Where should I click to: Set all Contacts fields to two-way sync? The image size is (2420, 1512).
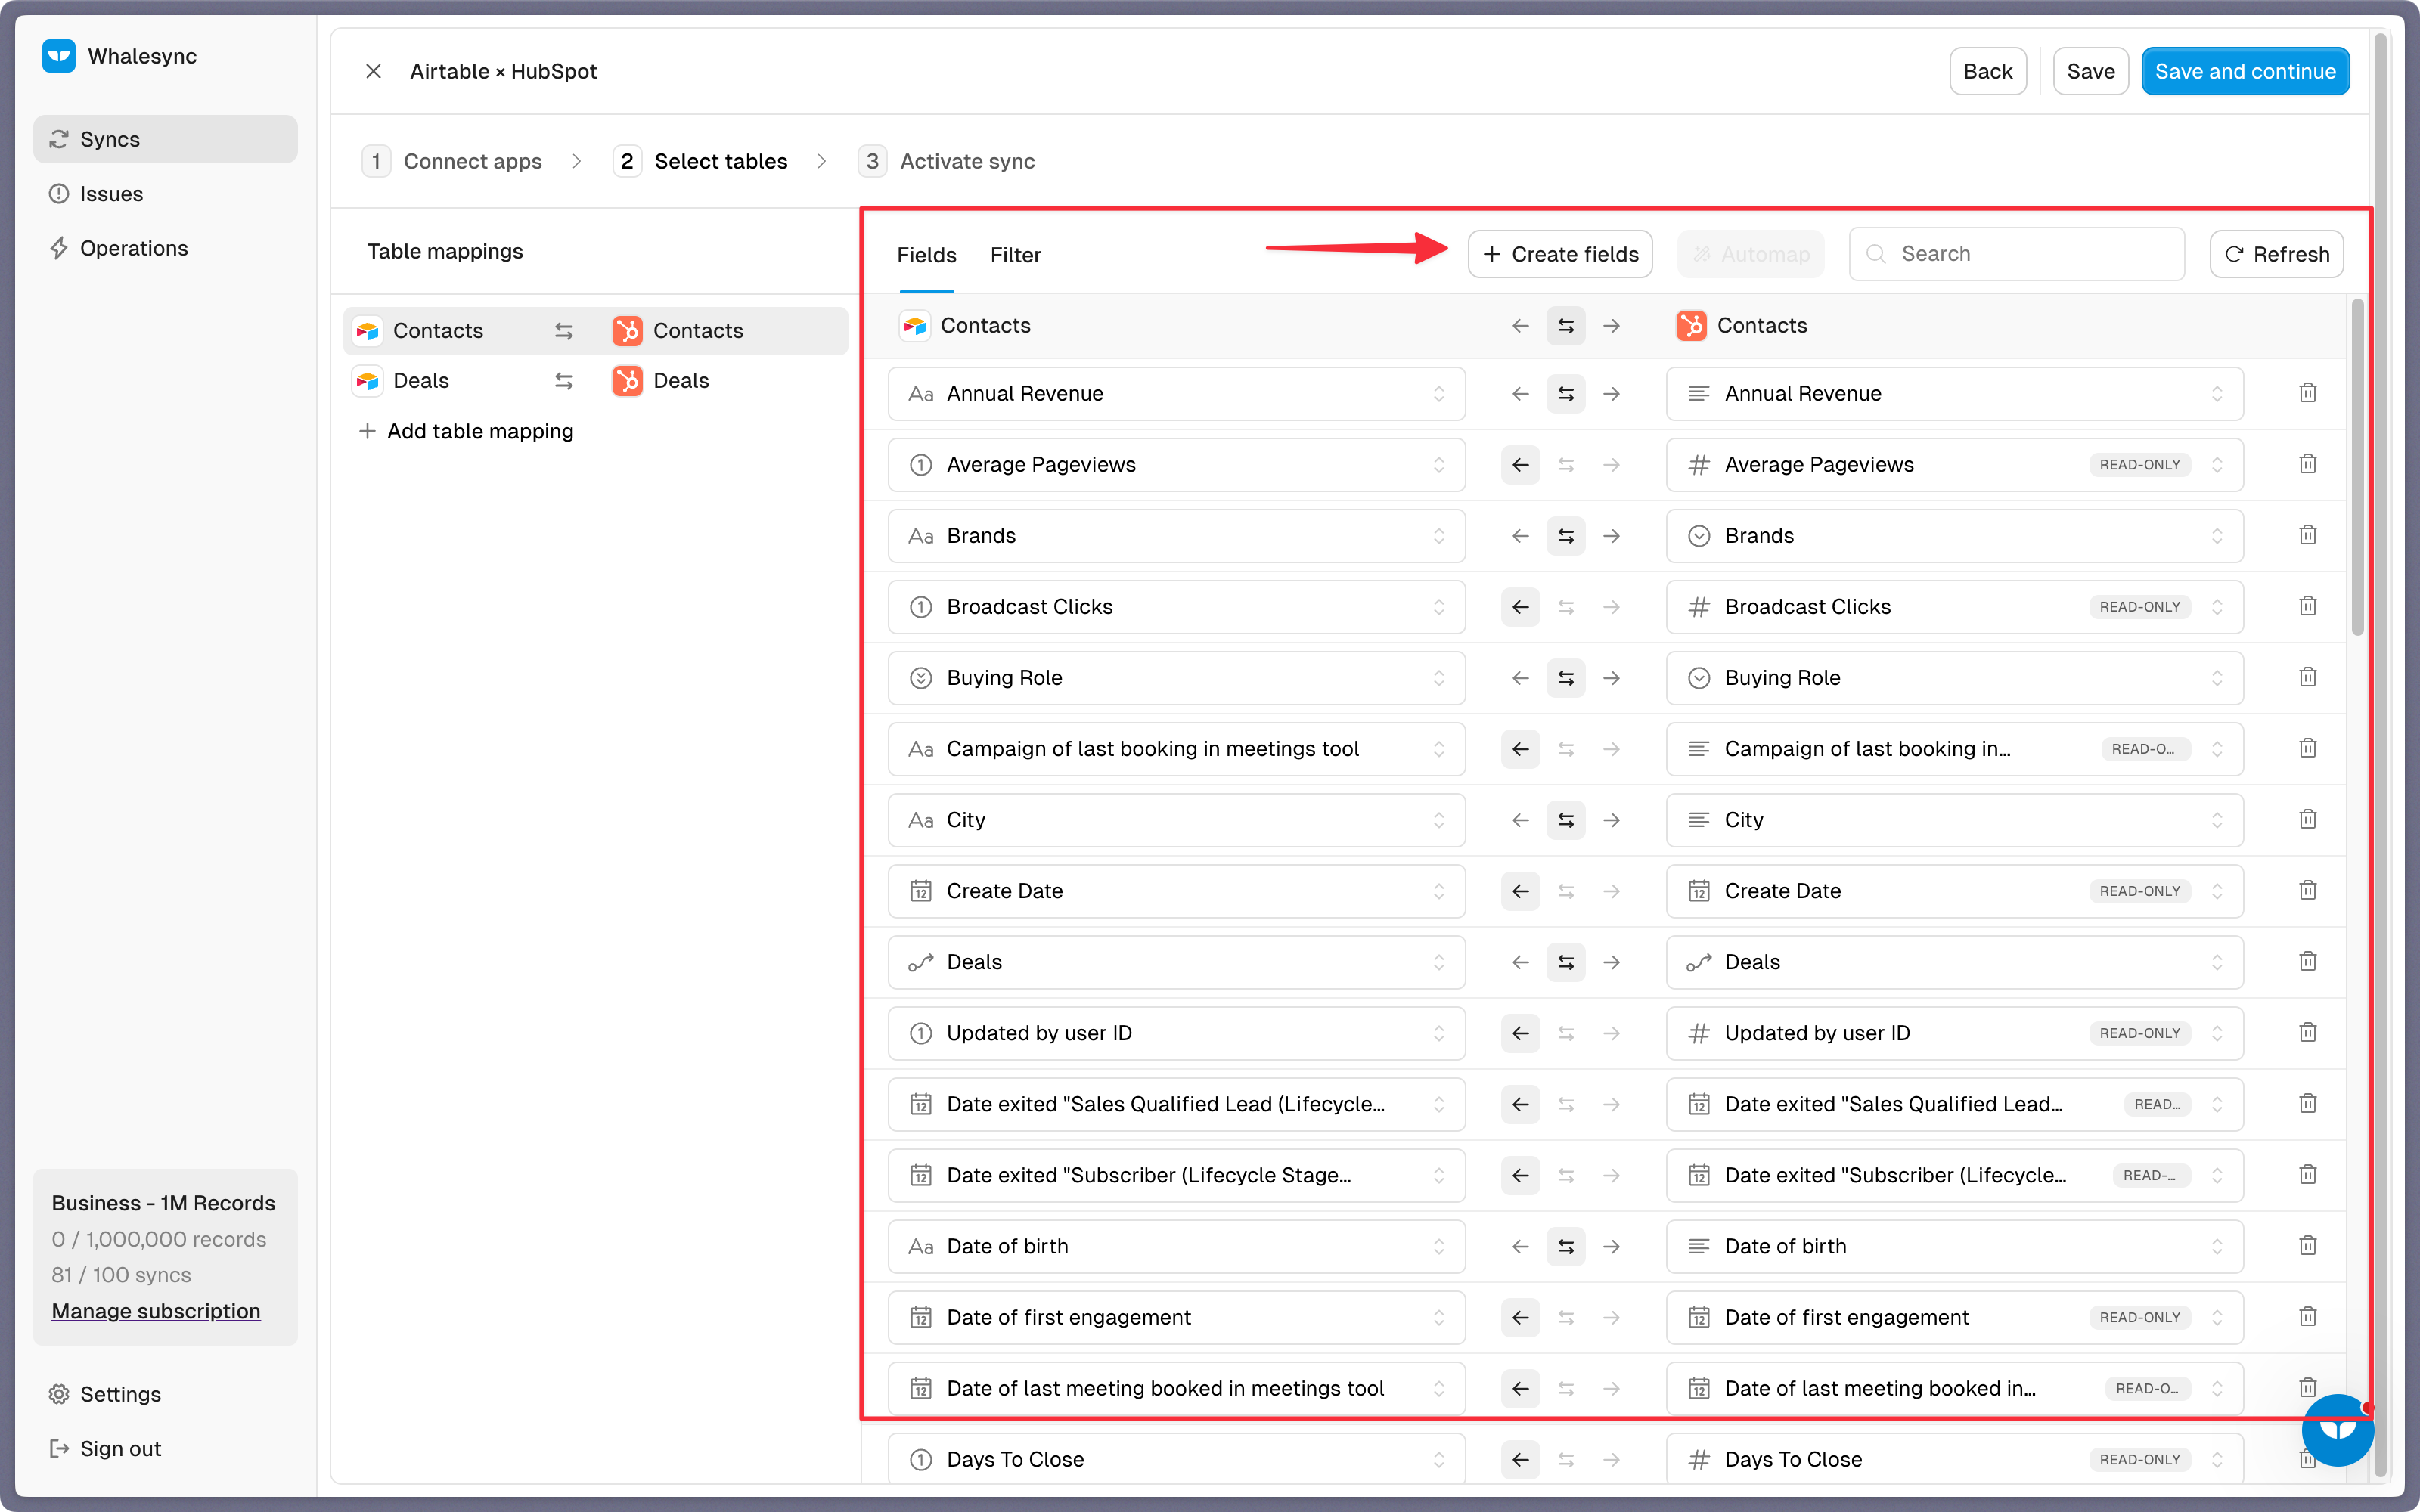(1566, 326)
